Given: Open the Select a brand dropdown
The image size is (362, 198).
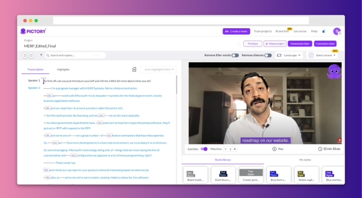Looking at the screenshot, I should coord(322,55).
